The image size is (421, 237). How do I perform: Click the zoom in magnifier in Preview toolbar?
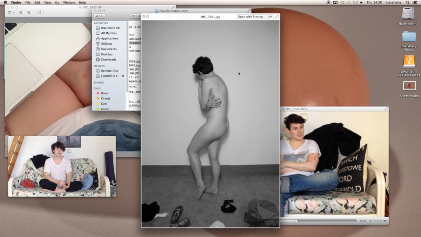click(29, 13)
